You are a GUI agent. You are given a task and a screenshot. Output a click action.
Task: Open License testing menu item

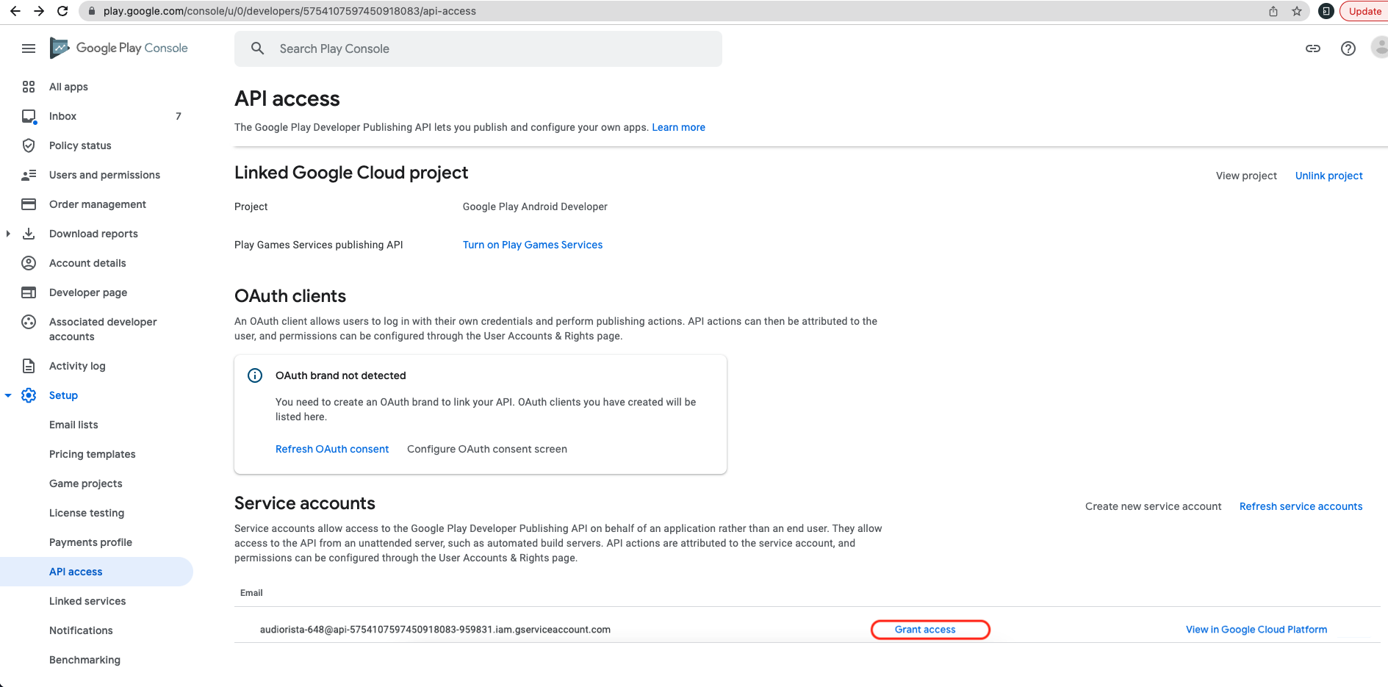(87, 513)
